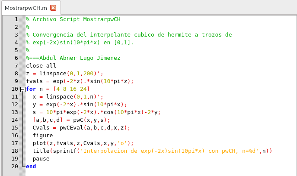Image resolution: width=297 pixels, height=176 pixels.
Task: Click the 'close all' command text
Action: [41, 66]
